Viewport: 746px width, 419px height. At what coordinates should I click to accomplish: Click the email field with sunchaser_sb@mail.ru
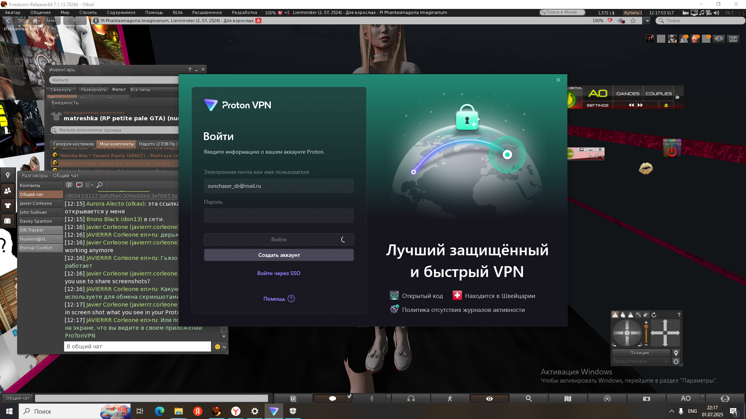pos(279,186)
